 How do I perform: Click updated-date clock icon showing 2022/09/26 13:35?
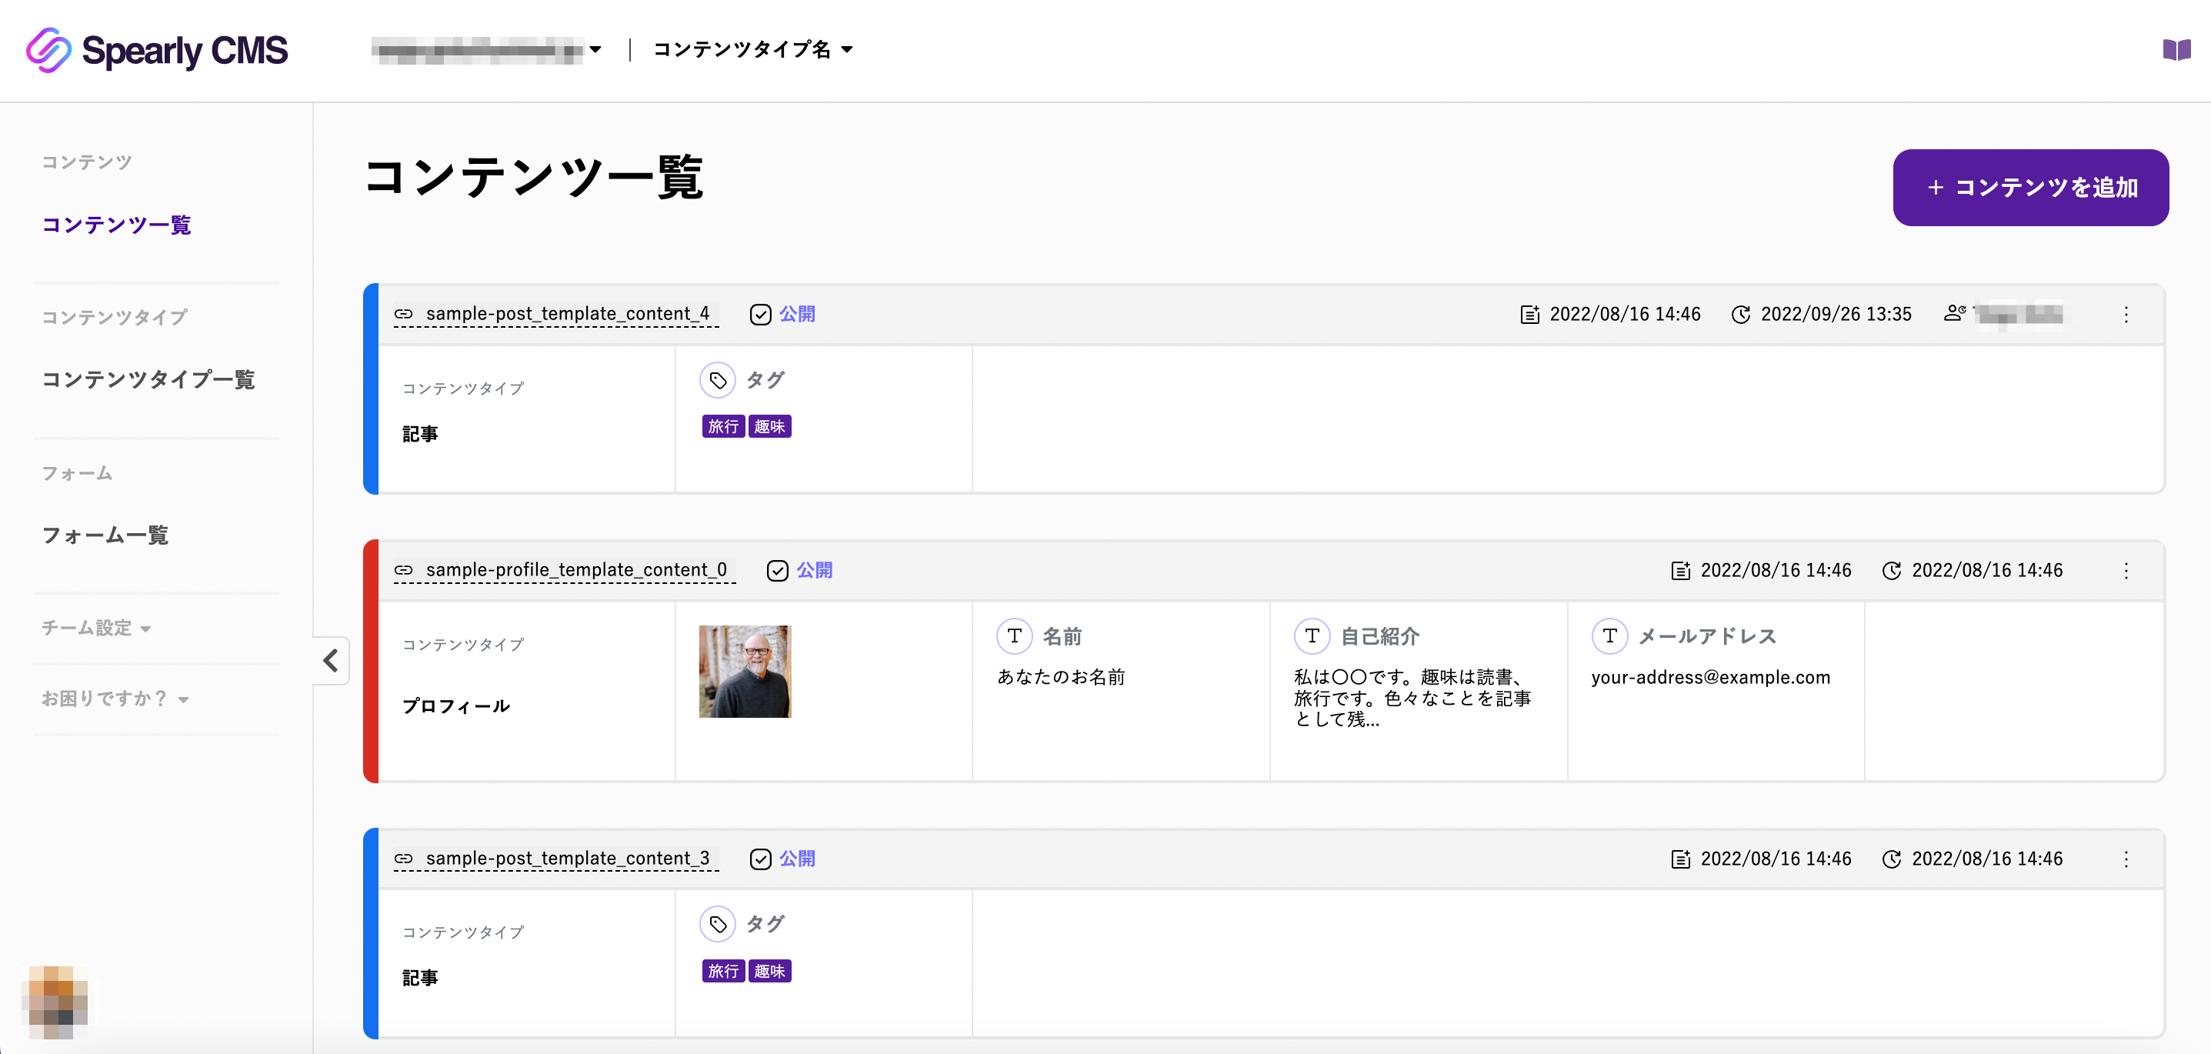coord(1741,314)
